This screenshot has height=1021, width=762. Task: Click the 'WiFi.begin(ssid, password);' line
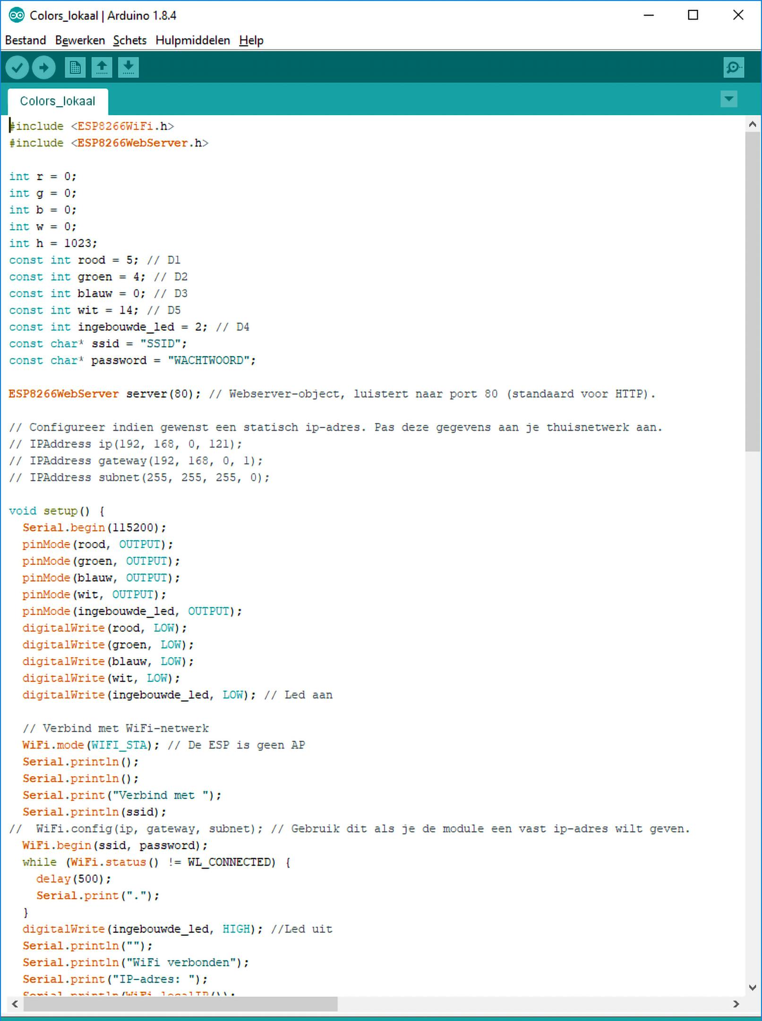(115, 845)
